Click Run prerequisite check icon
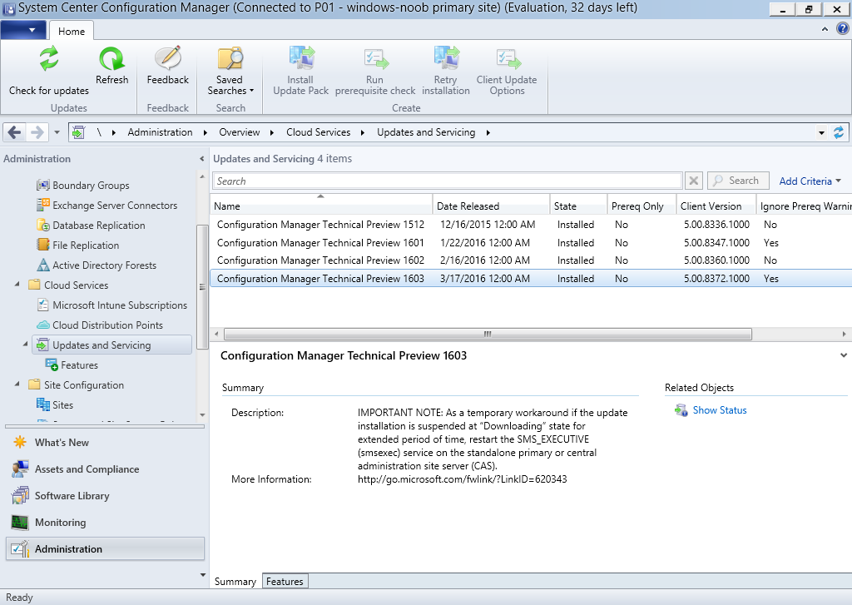Image resolution: width=852 pixels, height=605 pixels. tap(375, 59)
